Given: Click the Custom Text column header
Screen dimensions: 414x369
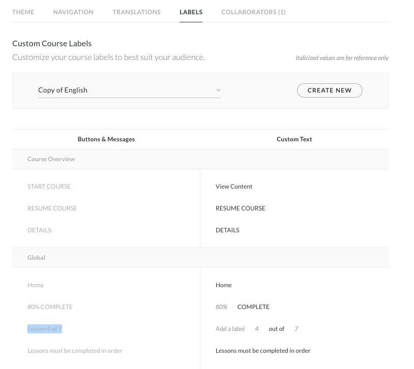Looking at the screenshot, I should tap(294, 139).
